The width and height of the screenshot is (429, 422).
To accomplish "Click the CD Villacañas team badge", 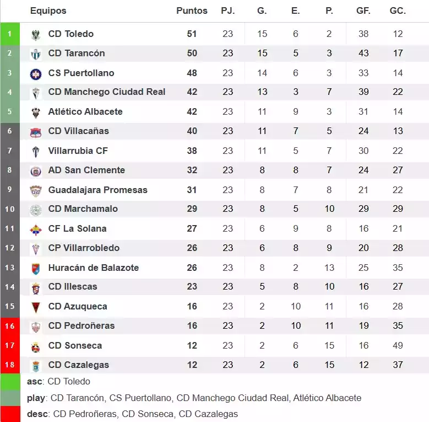I will coord(36,131).
